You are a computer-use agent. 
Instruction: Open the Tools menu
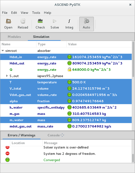pyautogui.click(x=36, y=13)
